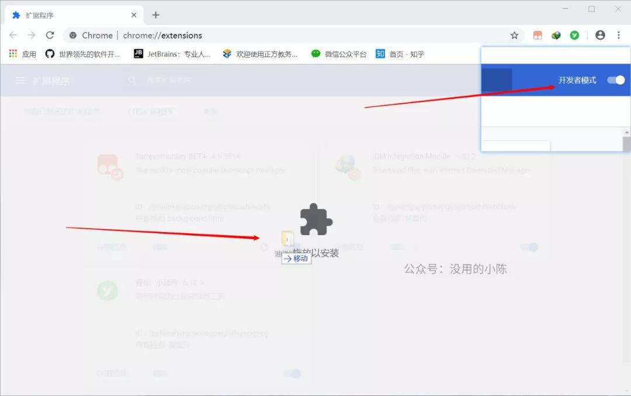Click the search magnifier icon in header

point(132,80)
